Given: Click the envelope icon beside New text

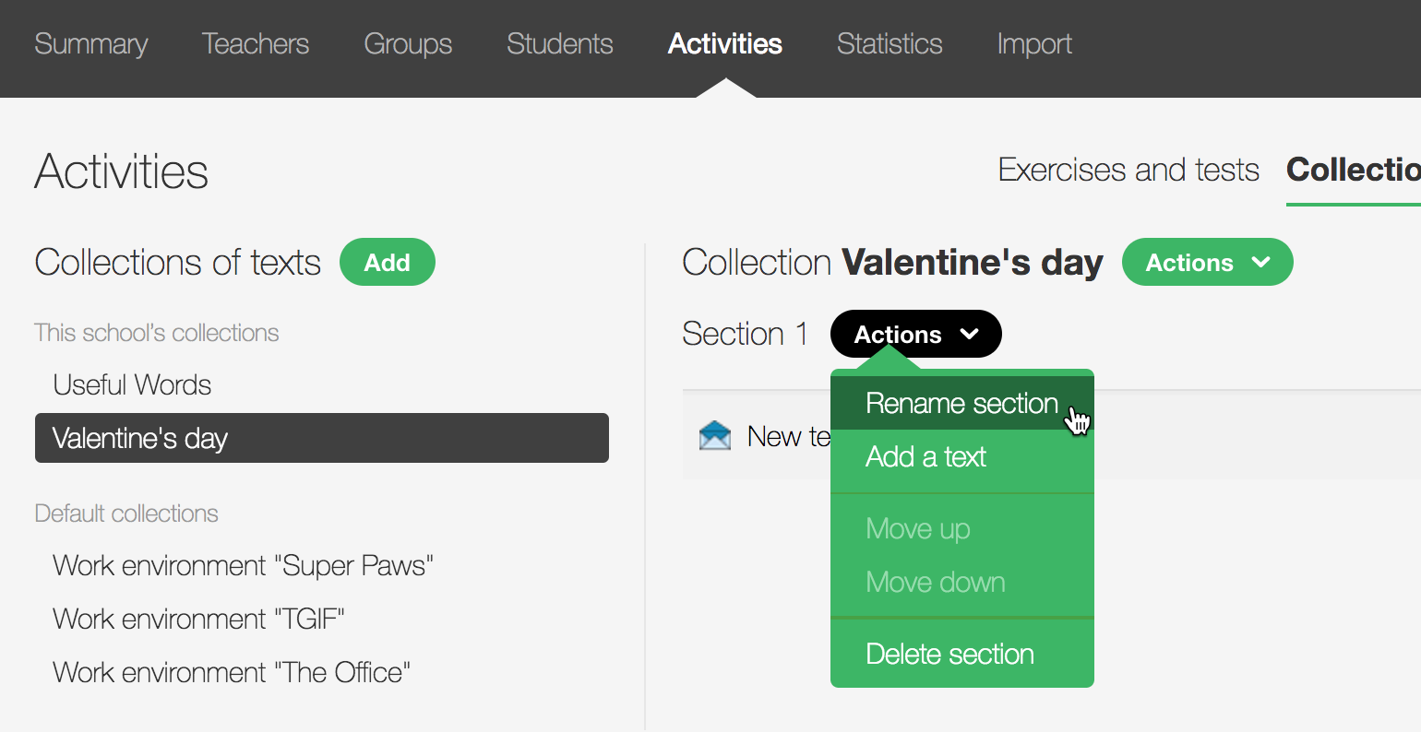Looking at the screenshot, I should pyautogui.click(x=715, y=435).
